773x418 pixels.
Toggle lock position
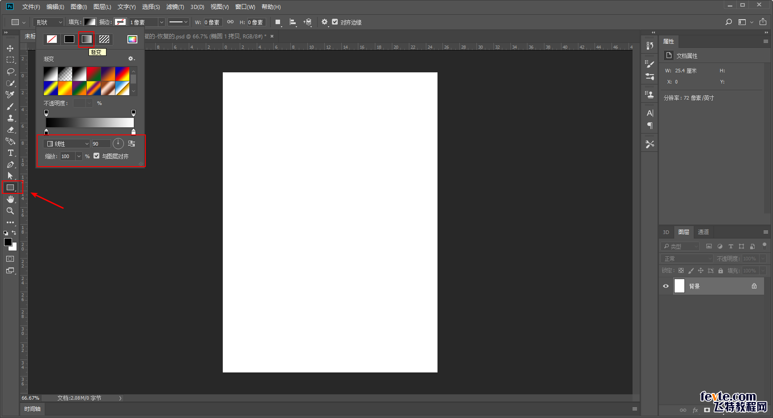click(701, 271)
